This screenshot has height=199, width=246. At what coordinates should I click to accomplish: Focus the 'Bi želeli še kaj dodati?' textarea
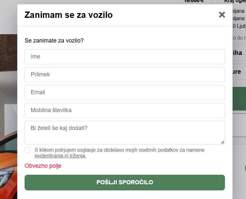click(125, 132)
